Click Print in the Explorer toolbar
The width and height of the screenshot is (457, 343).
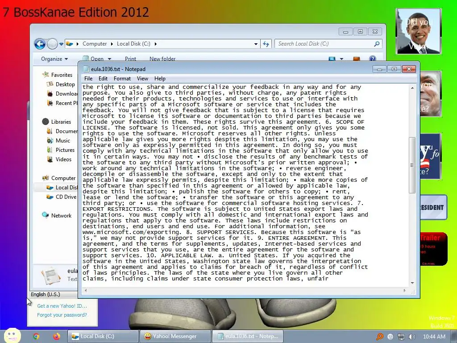coord(130,59)
